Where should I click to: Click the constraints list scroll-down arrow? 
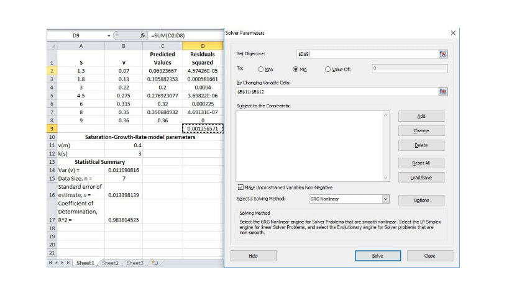click(385, 177)
